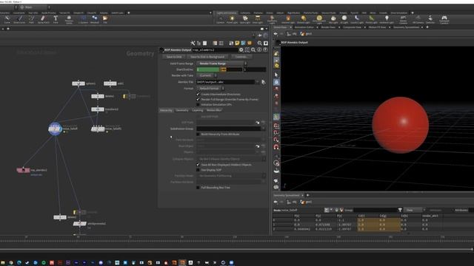The width and height of the screenshot is (474, 266).
Task: Enable Initialize Simulation OPs checkbox
Action: pyautogui.click(x=198, y=104)
